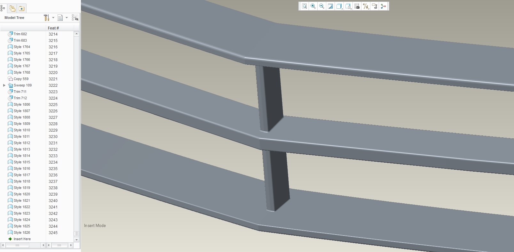Click the Model Tree Show list icon
Viewport: 514px width, 252px height.
tap(60, 18)
